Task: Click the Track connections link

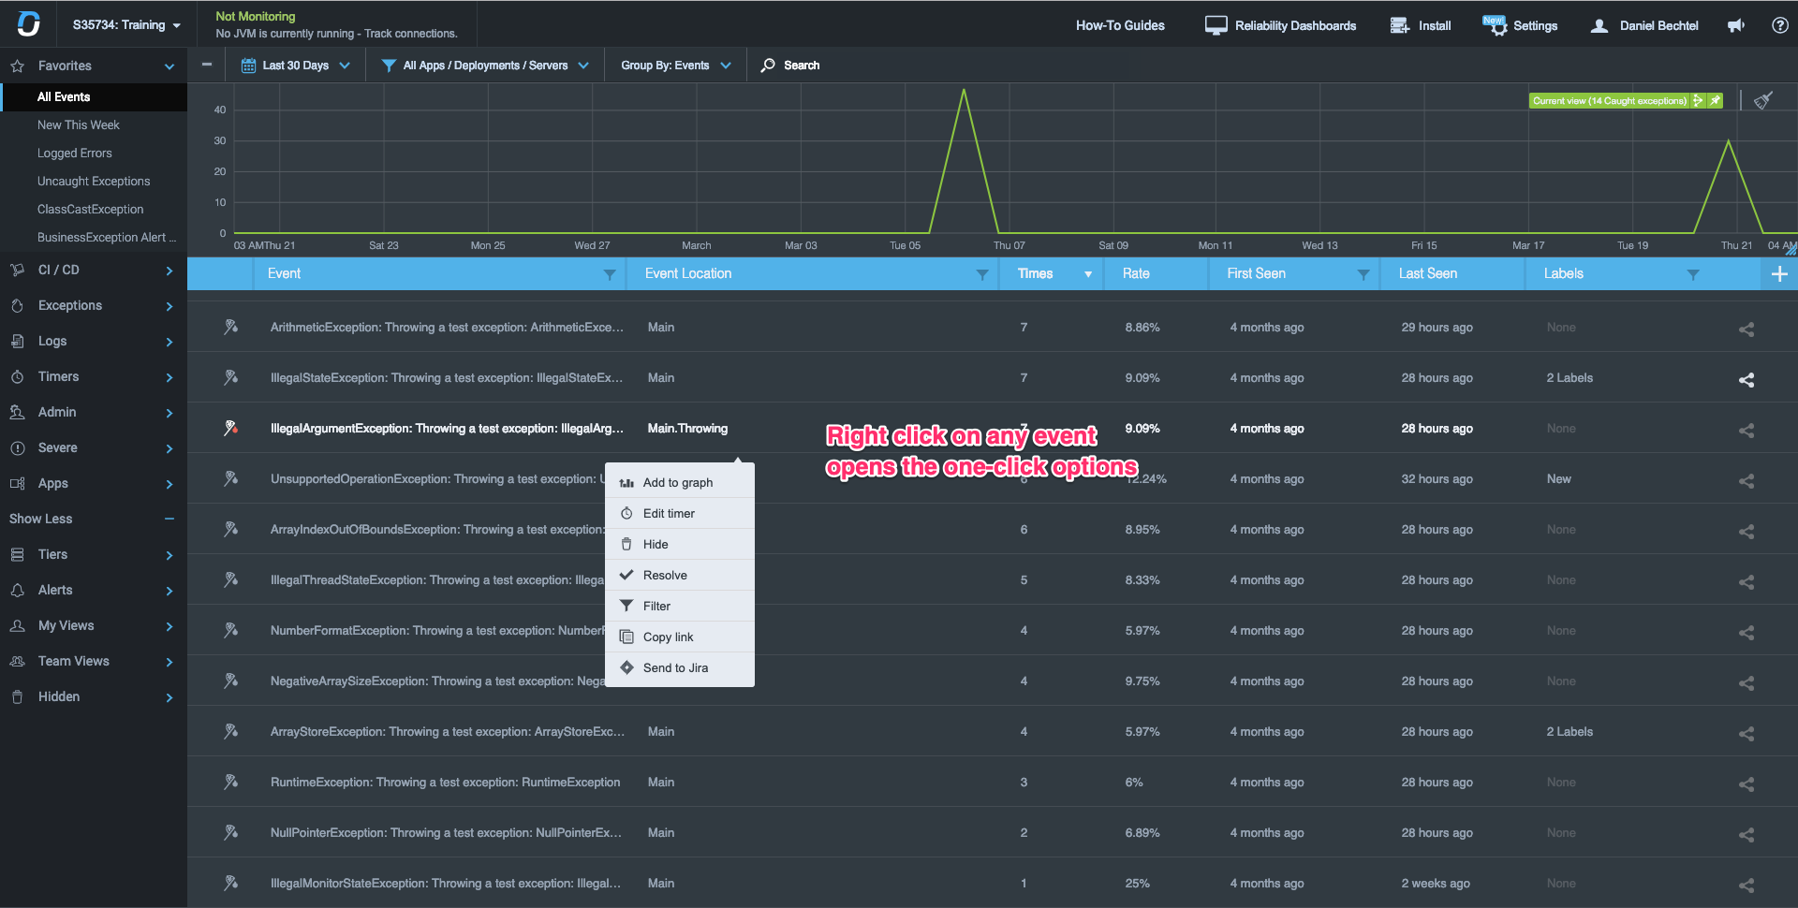Action: 411,34
